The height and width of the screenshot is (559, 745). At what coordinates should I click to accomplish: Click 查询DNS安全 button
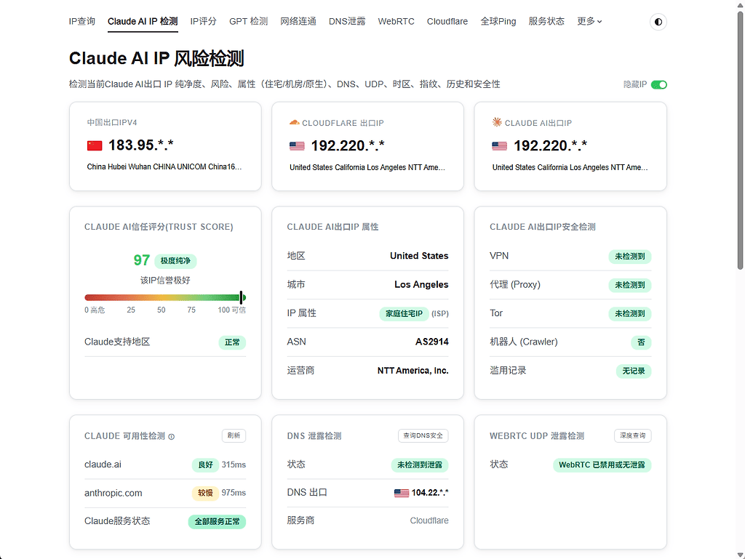(423, 435)
